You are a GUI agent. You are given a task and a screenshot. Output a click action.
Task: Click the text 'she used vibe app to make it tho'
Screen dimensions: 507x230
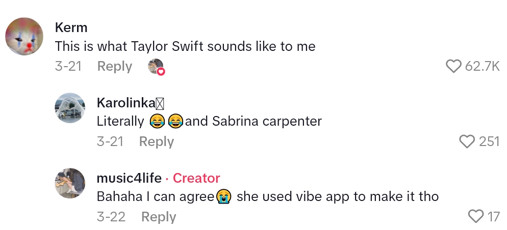[338, 196]
